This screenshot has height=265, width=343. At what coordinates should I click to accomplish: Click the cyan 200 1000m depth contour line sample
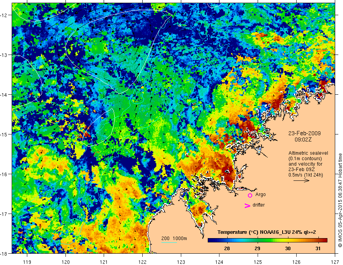(169, 242)
